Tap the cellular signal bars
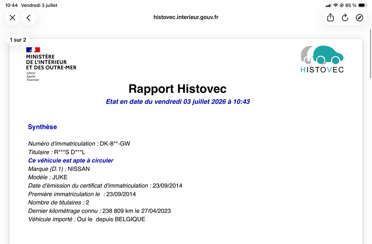 pos(328,5)
